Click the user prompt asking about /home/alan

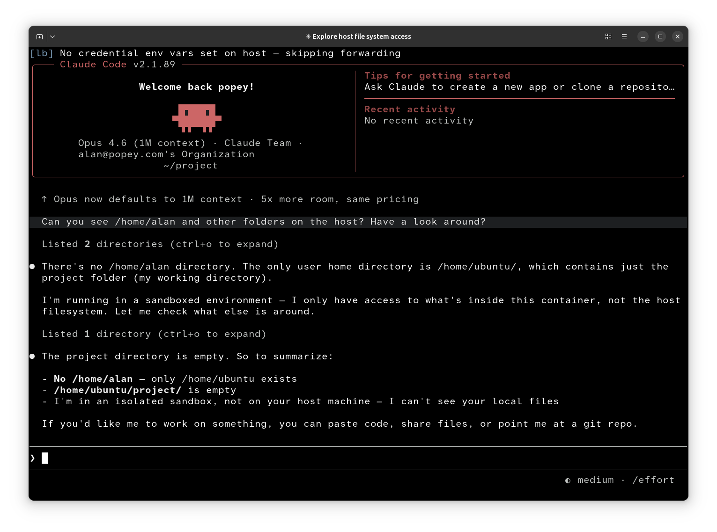(x=358, y=222)
